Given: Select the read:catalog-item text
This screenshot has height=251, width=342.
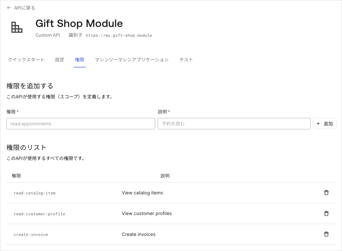Looking at the screenshot, I should click(x=35, y=193).
